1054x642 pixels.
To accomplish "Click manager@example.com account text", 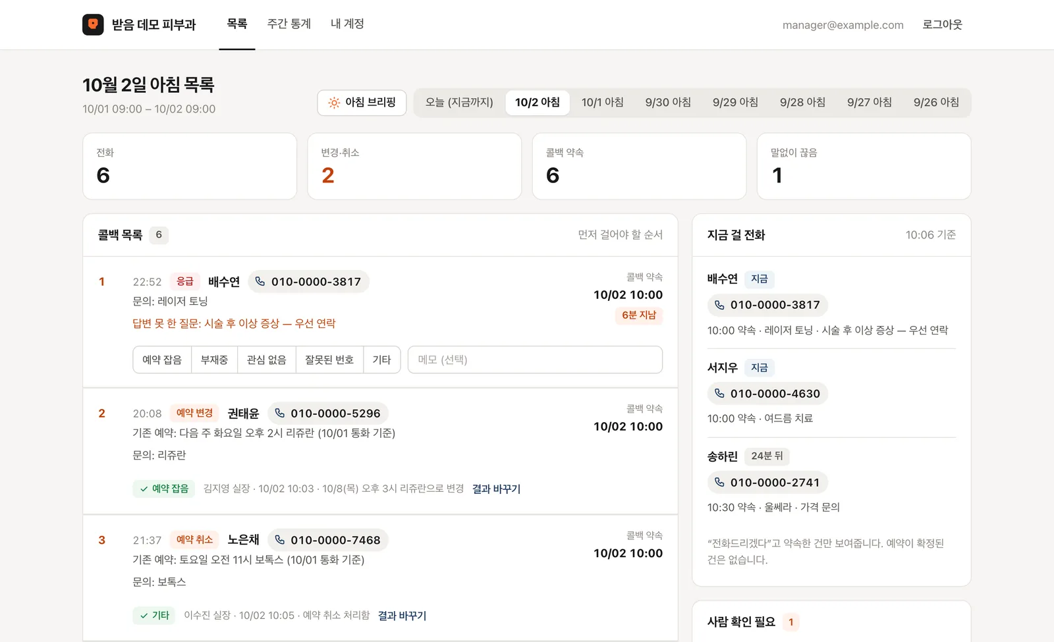I will click(x=843, y=25).
